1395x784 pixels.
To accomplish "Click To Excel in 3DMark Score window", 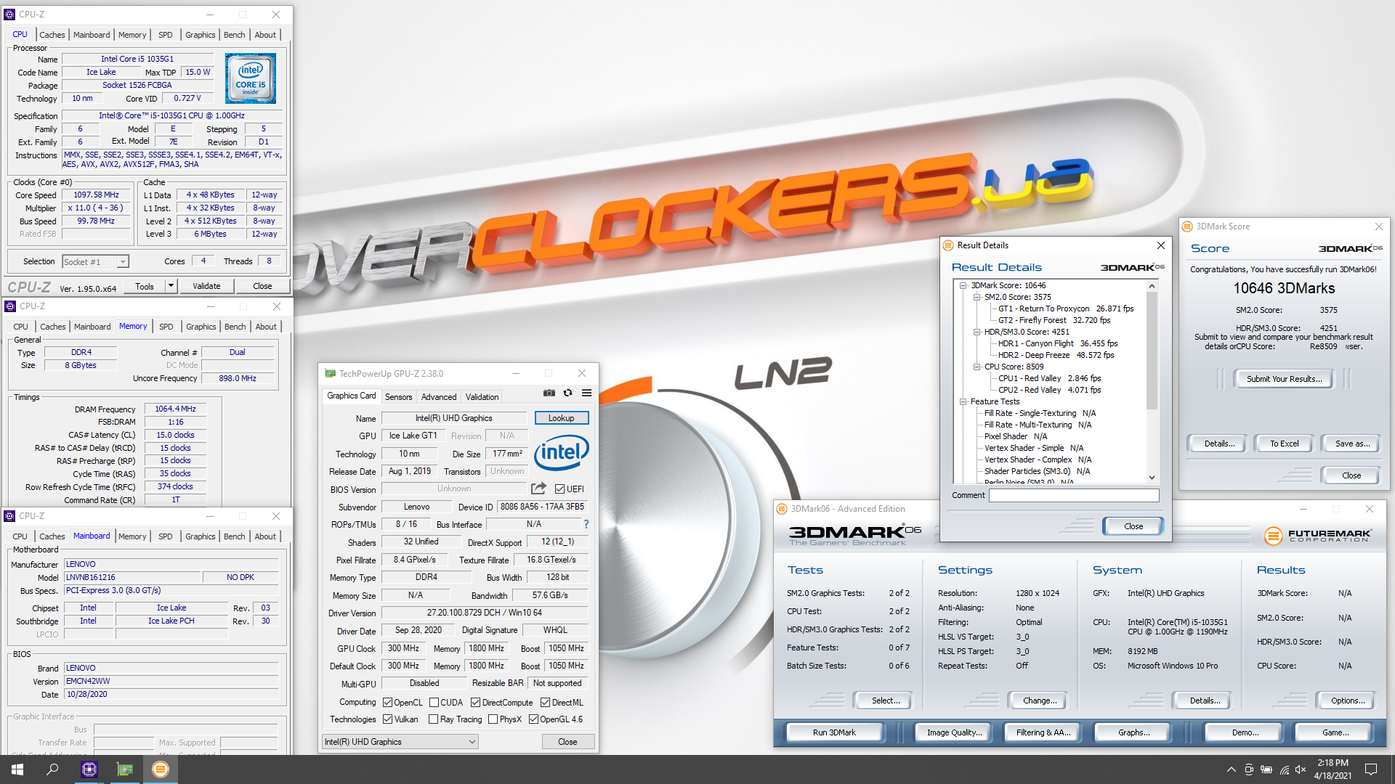I will (1284, 444).
